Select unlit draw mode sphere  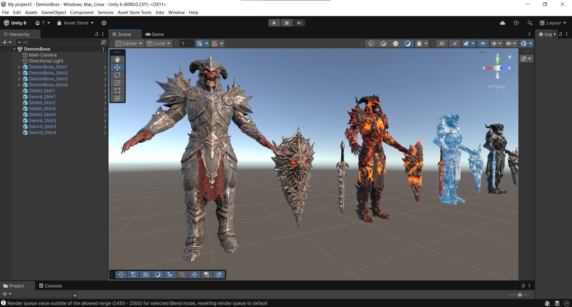(x=396, y=44)
